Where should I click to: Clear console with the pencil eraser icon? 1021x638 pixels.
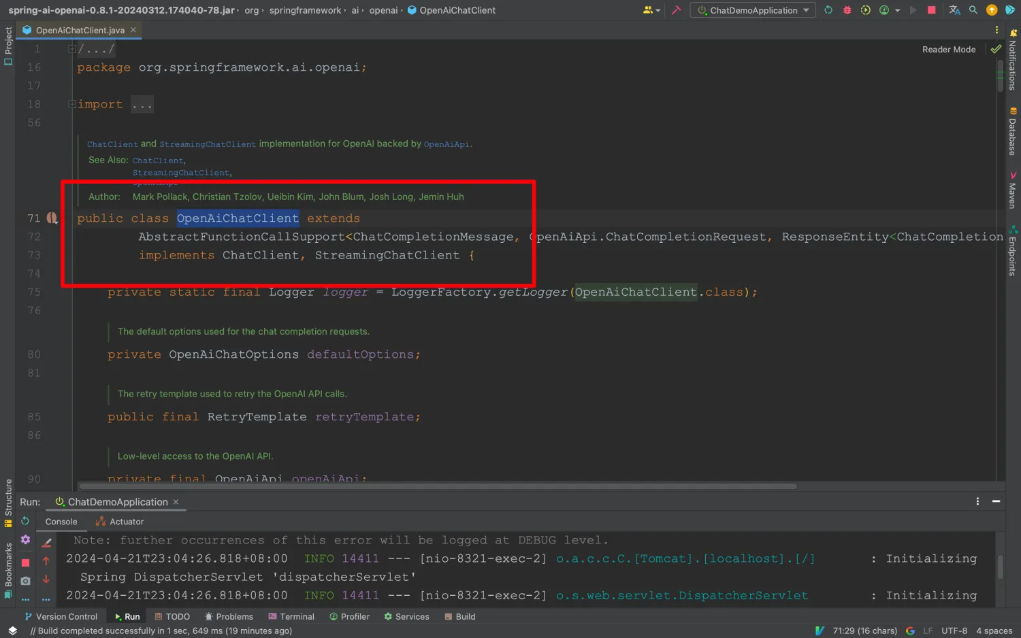click(x=46, y=543)
